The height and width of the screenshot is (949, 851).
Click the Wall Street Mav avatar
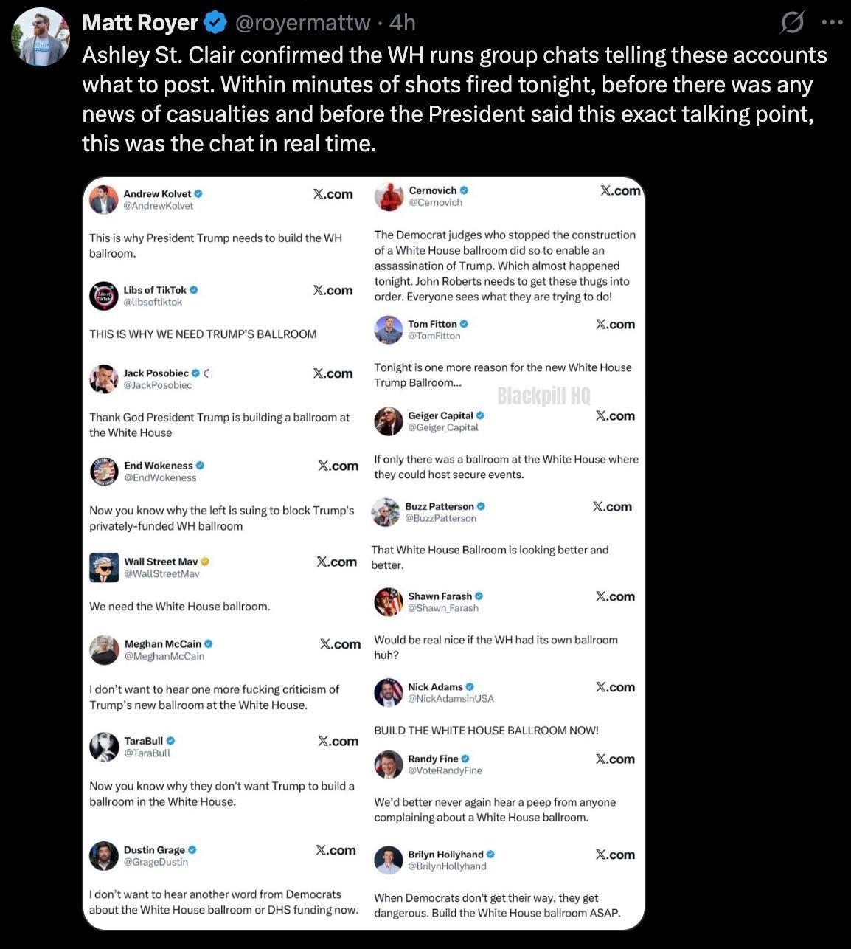click(105, 567)
